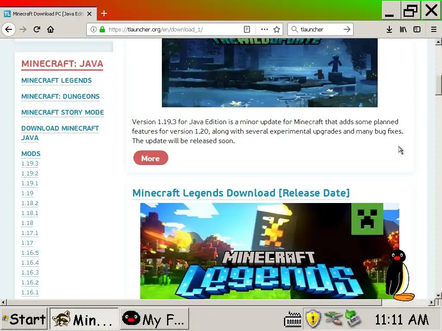Image resolution: width=442 pixels, height=331 pixels.
Task: Open the browser home page
Action: tap(51, 29)
